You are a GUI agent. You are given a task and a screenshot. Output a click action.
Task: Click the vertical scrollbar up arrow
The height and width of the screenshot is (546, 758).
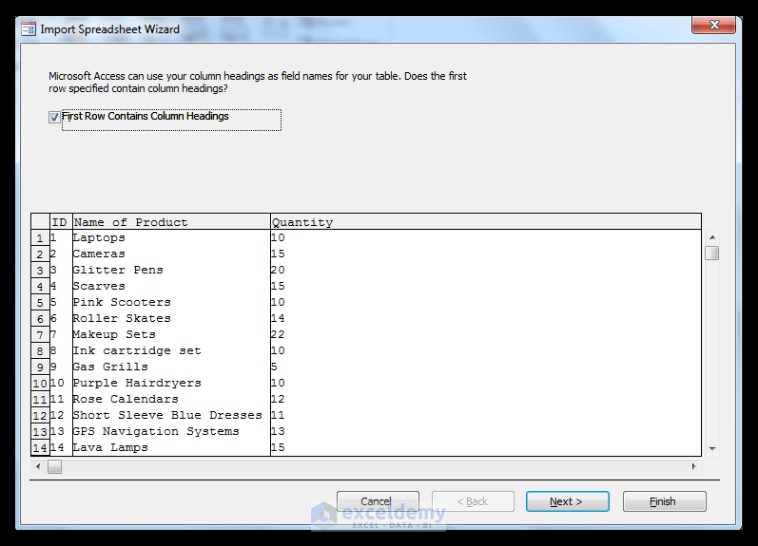click(x=712, y=237)
